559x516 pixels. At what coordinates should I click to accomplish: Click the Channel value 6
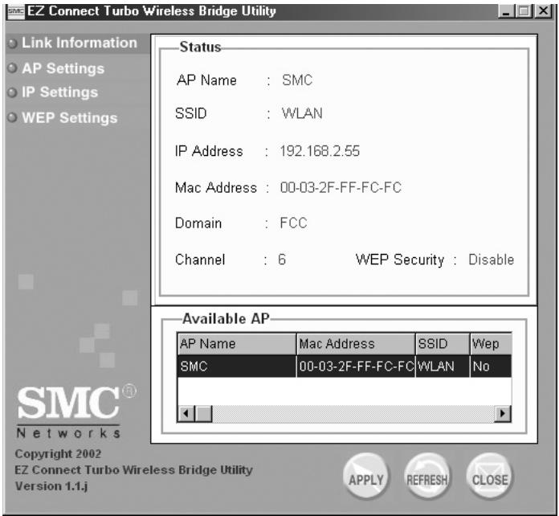click(x=282, y=260)
